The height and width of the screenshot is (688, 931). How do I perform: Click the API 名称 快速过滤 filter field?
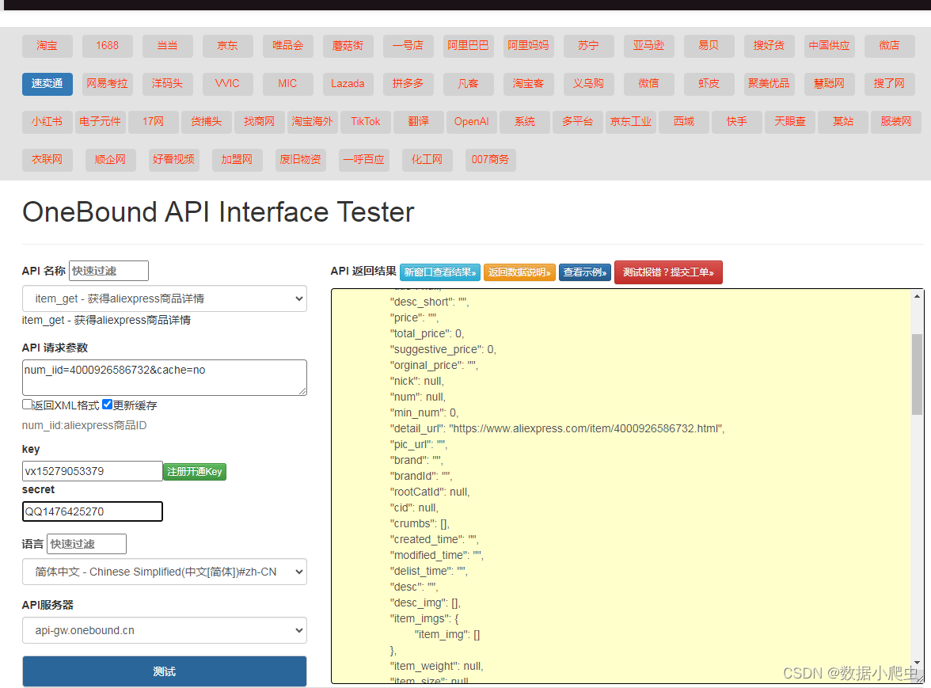click(108, 271)
